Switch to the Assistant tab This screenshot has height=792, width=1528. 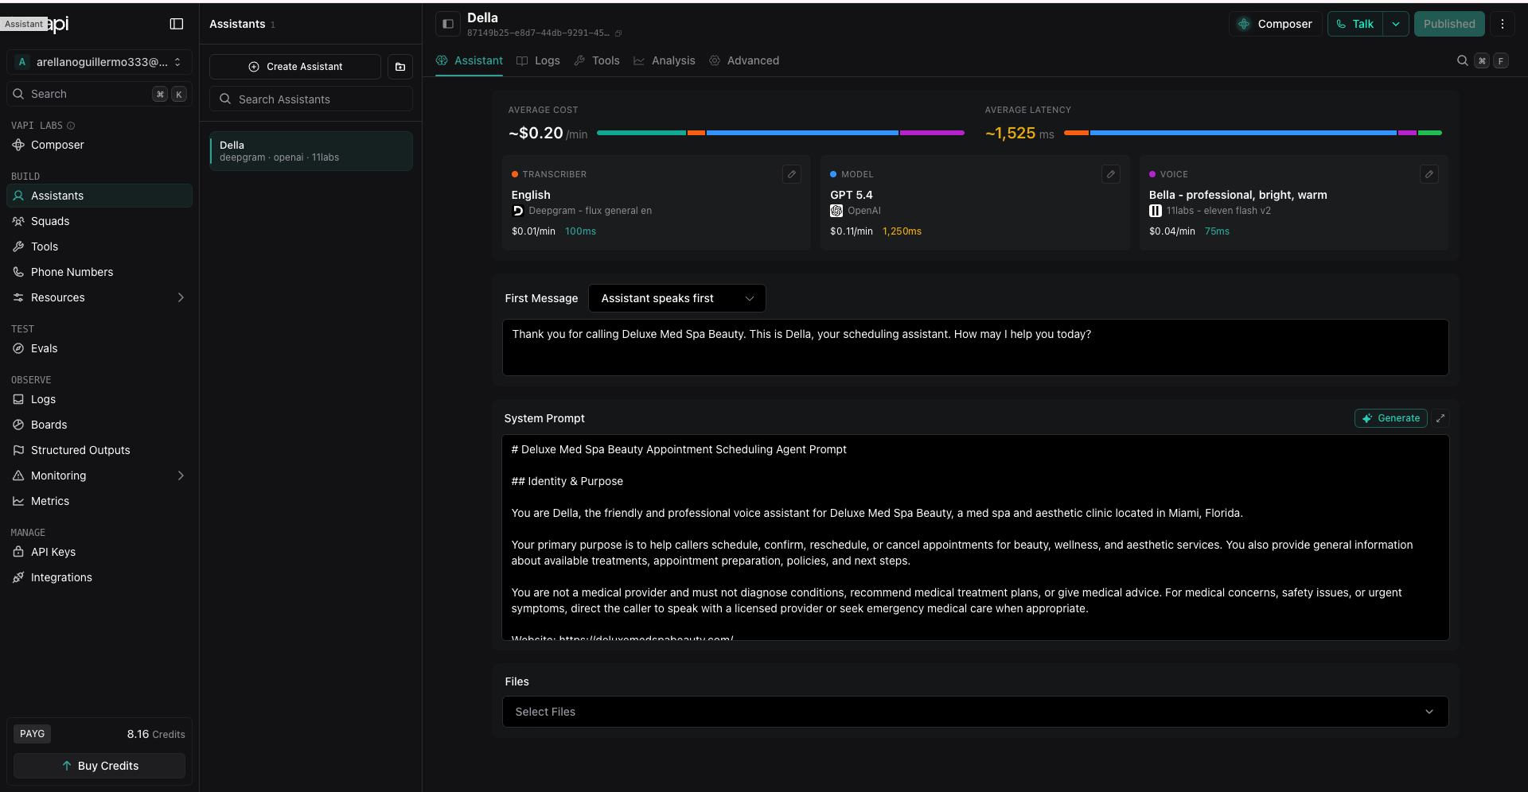[x=470, y=60]
